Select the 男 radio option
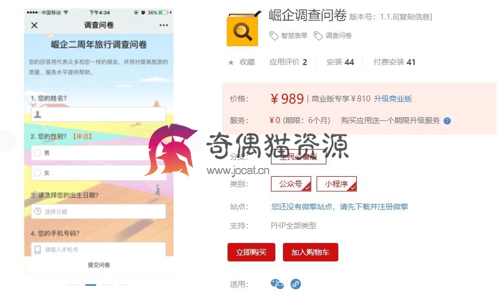 [37, 153]
